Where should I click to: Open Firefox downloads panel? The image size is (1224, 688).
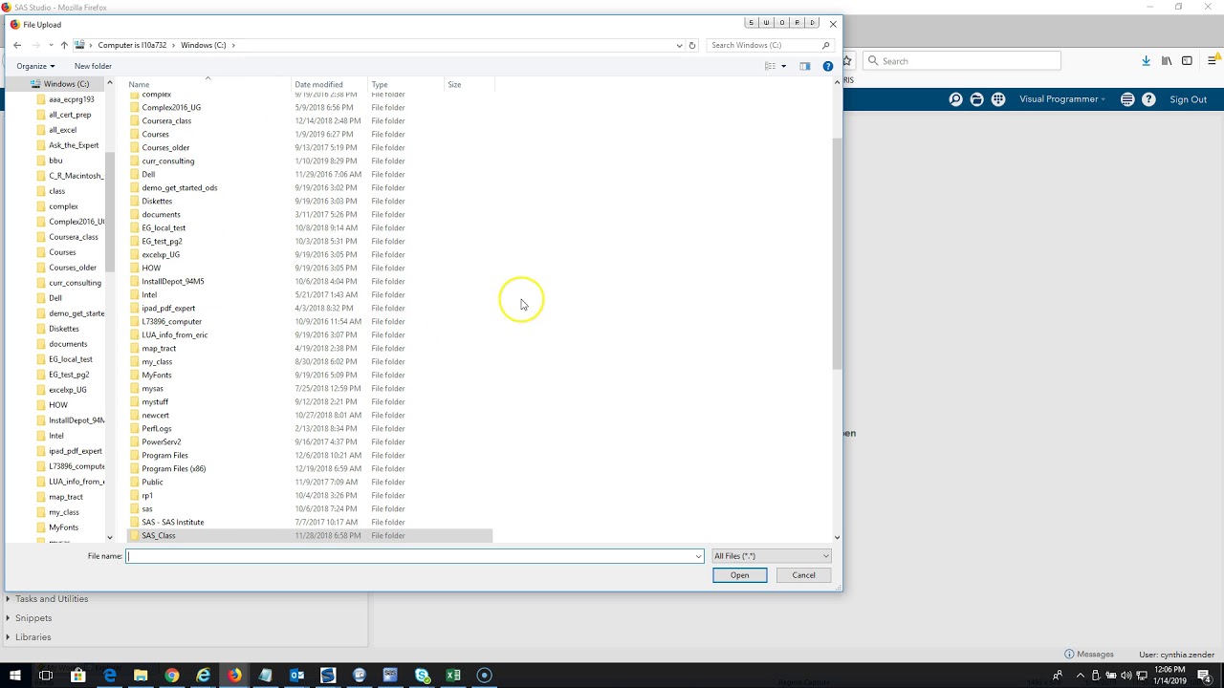point(1146,61)
